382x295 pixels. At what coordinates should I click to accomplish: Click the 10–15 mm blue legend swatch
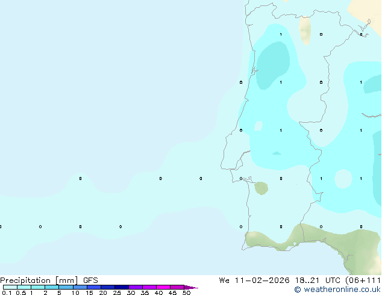click(80, 287)
